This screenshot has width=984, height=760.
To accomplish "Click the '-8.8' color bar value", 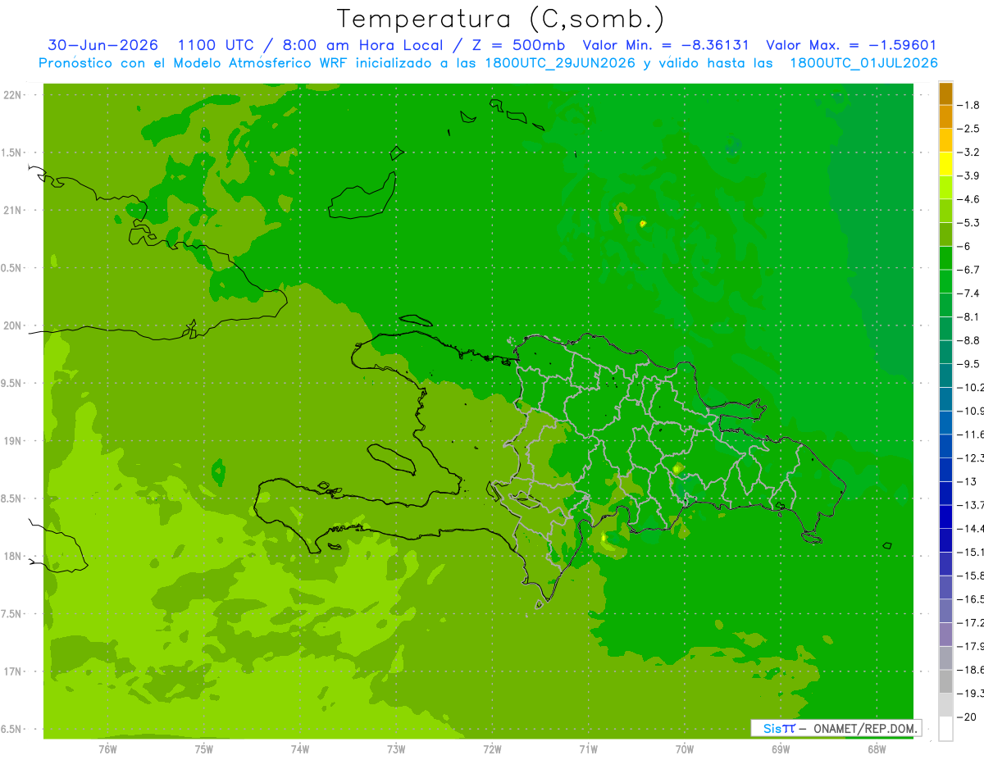I will 968,340.
